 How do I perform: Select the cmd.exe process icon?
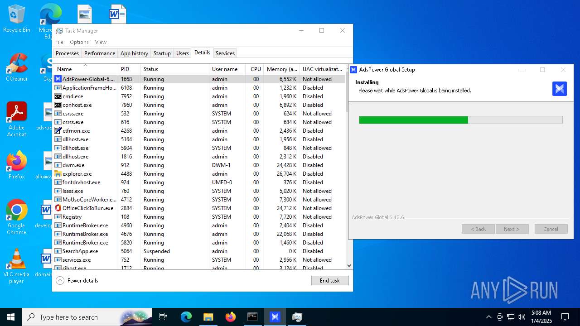pyautogui.click(x=58, y=96)
